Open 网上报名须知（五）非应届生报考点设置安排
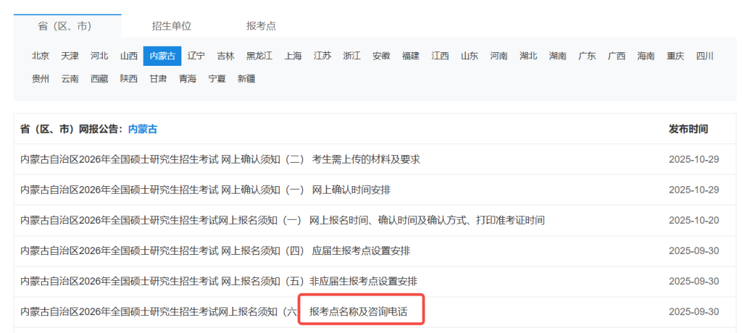 (218, 282)
